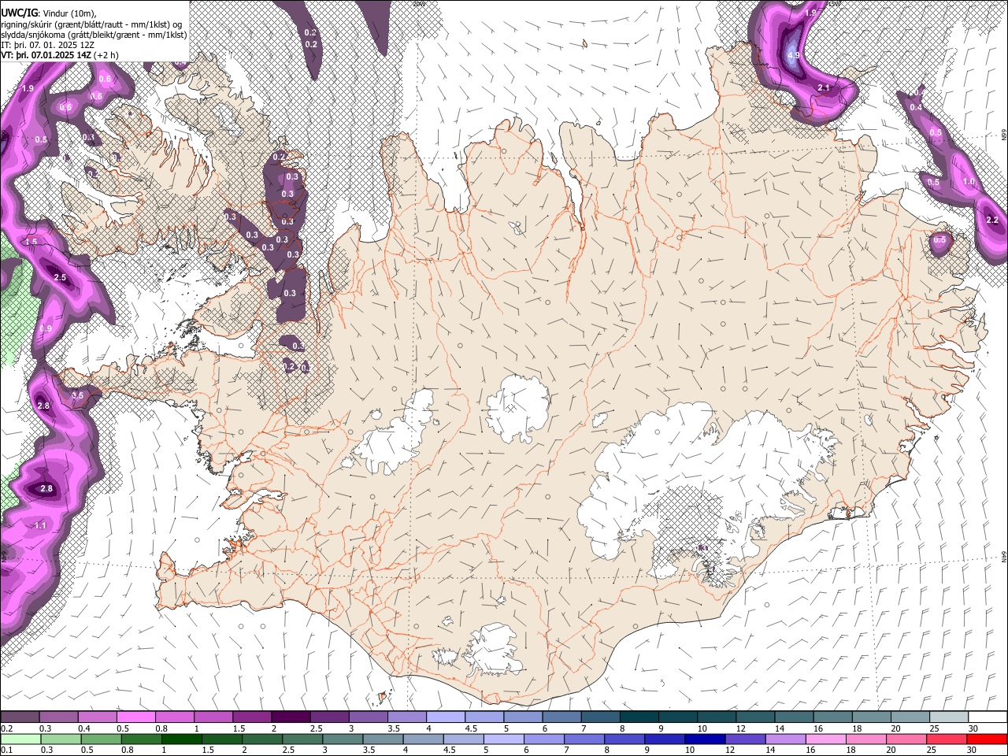The width and height of the screenshot is (1008, 756).
Task: Click the 1.0 value on the map
Action: point(969,182)
